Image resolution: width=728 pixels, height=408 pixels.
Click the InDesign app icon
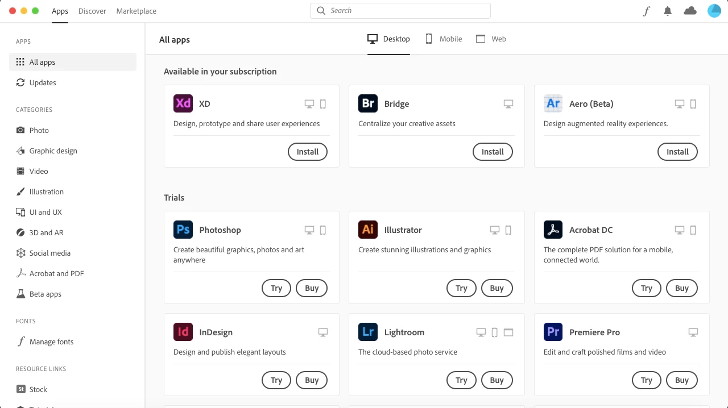pos(183,332)
